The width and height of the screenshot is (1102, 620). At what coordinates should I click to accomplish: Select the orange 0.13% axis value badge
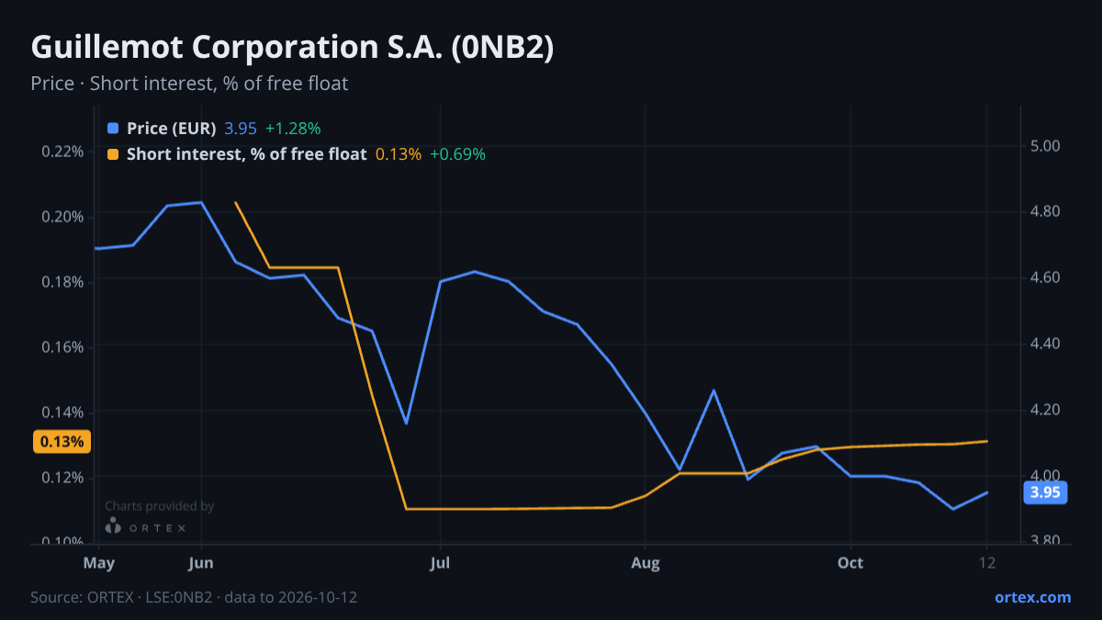(x=62, y=442)
